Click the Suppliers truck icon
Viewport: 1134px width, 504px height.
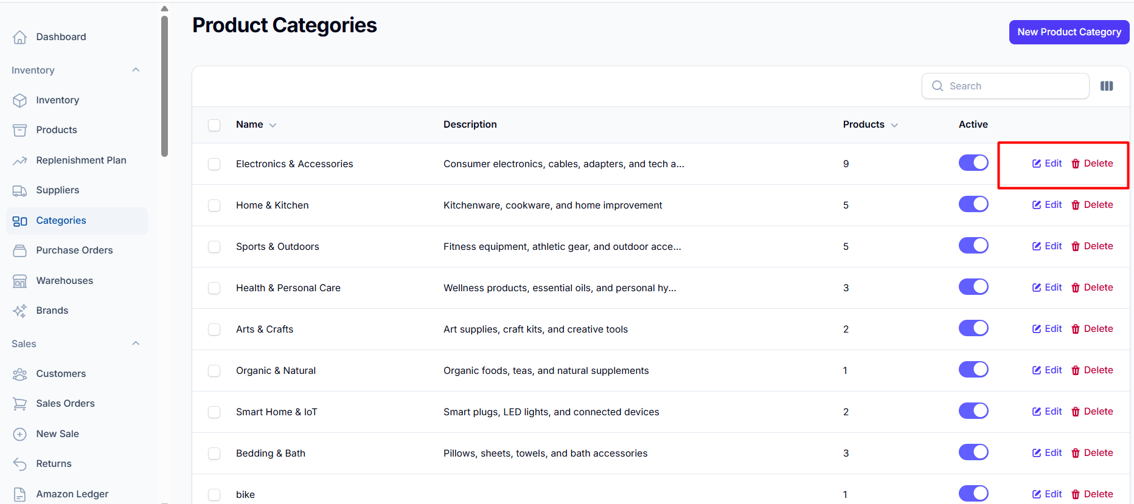[x=19, y=190]
